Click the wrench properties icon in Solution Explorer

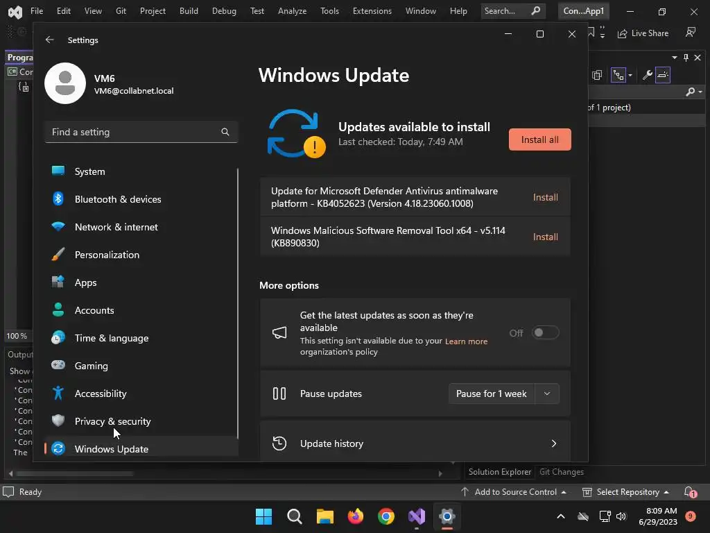(x=648, y=75)
